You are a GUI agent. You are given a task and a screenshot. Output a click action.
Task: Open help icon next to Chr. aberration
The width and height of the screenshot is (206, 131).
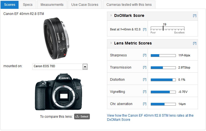point(145,104)
